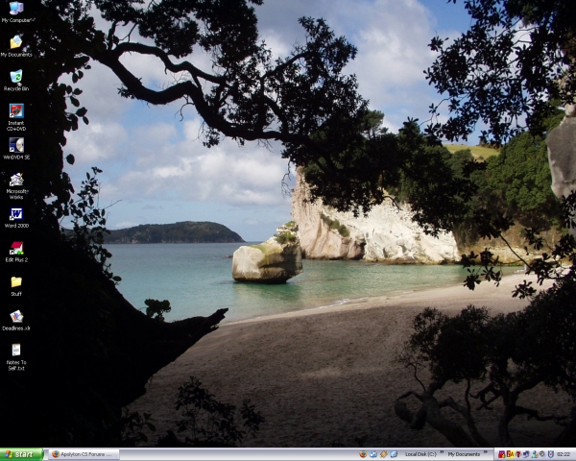The image size is (576, 461).
Task: Click the Deadlines.xlr file icon
Action: (16, 316)
